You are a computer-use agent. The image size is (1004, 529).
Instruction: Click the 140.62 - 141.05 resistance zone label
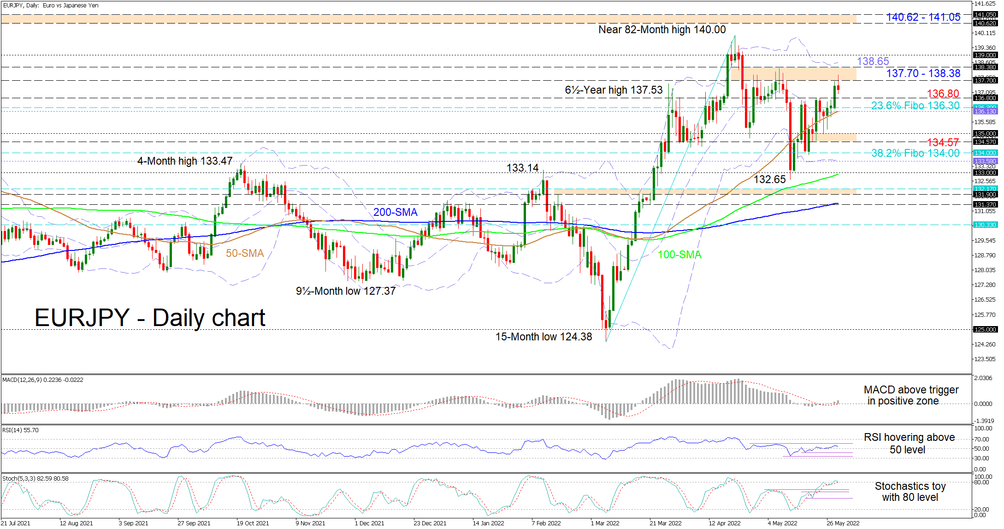click(x=923, y=18)
